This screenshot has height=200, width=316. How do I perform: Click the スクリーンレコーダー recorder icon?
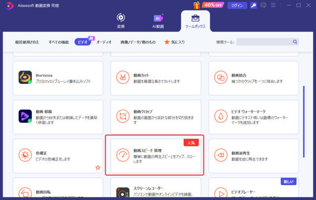123,192
